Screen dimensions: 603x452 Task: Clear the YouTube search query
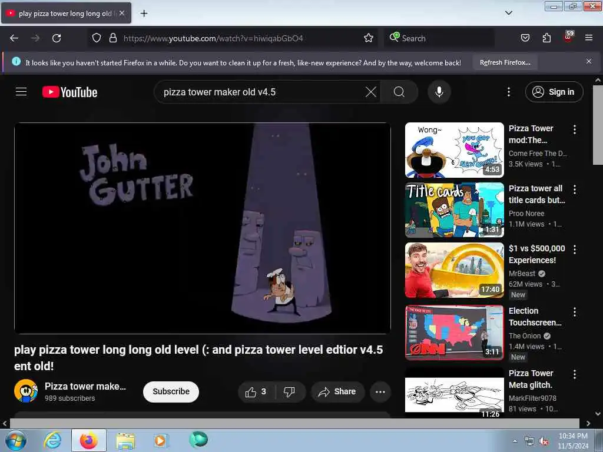pos(371,92)
